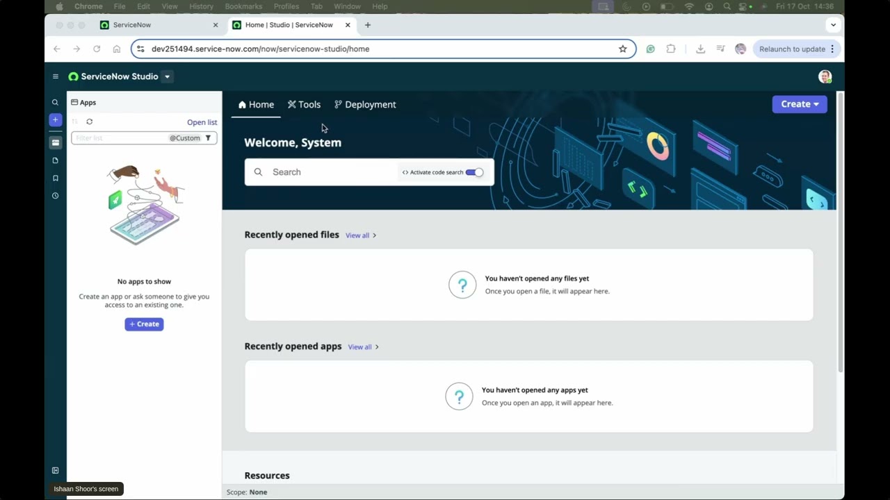The image size is (890, 500).
Task: Refresh the Apps list
Action: [x=89, y=122]
